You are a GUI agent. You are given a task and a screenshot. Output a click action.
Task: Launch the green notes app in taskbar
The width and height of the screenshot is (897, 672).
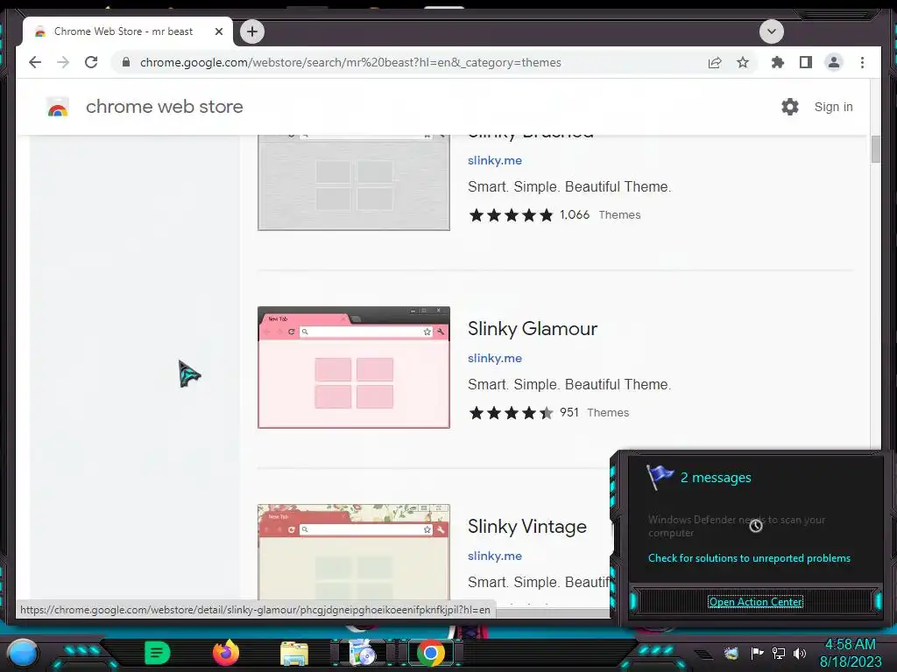pyautogui.click(x=158, y=653)
